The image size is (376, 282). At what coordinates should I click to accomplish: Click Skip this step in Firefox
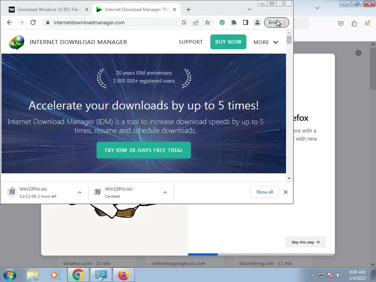tap(305, 242)
